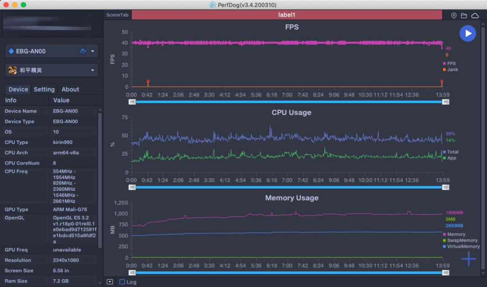
Task: Click left handle of Memory Usage slider
Action: [x=132, y=273]
